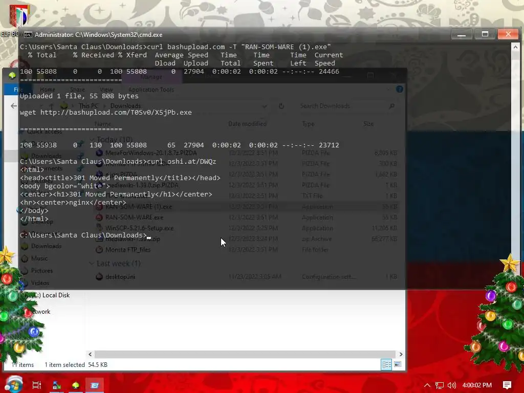Click the horizontal scrollbar left arrow
Image resolution: width=524 pixels, height=393 pixels.
(90, 354)
